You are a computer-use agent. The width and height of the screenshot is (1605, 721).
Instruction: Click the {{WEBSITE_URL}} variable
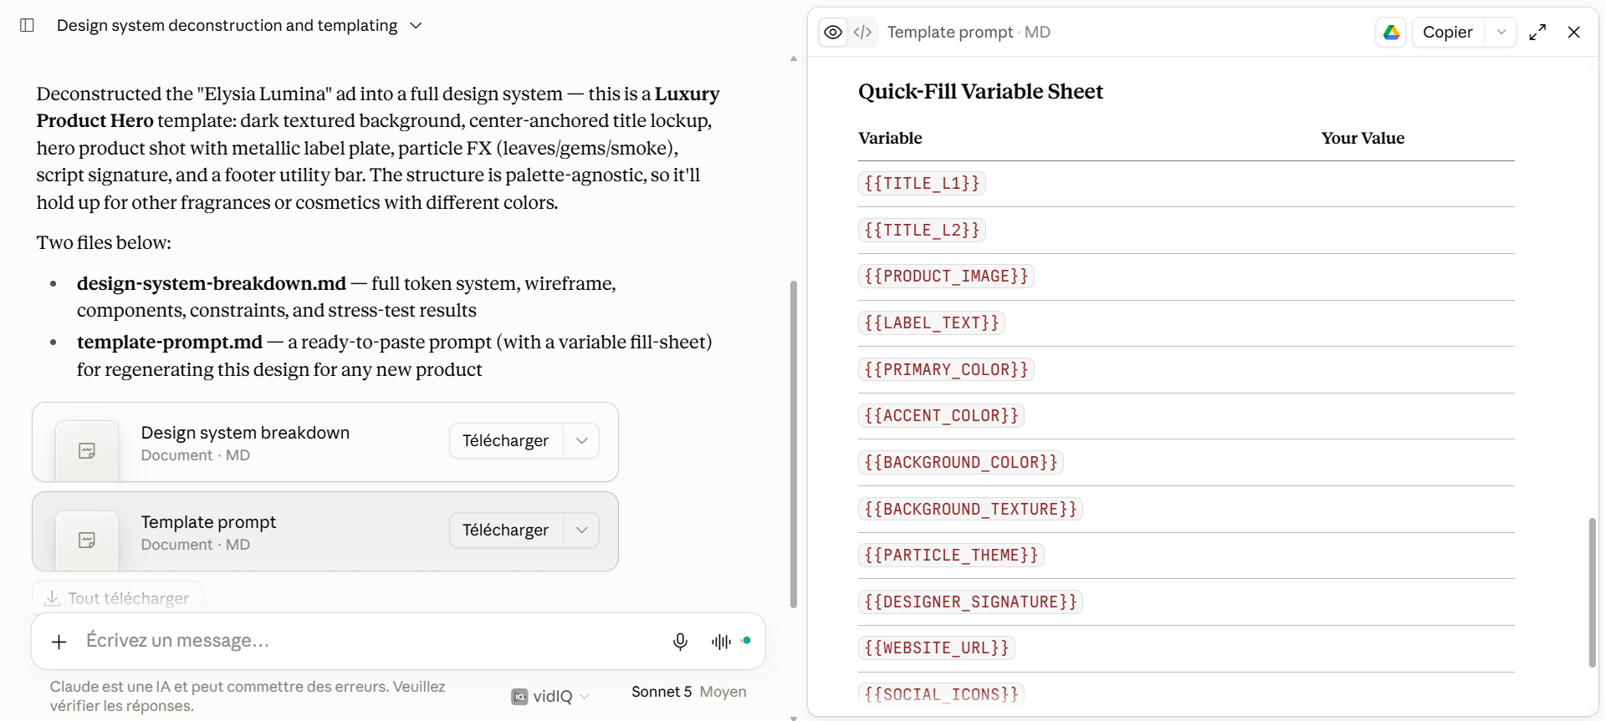coord(937,647)
